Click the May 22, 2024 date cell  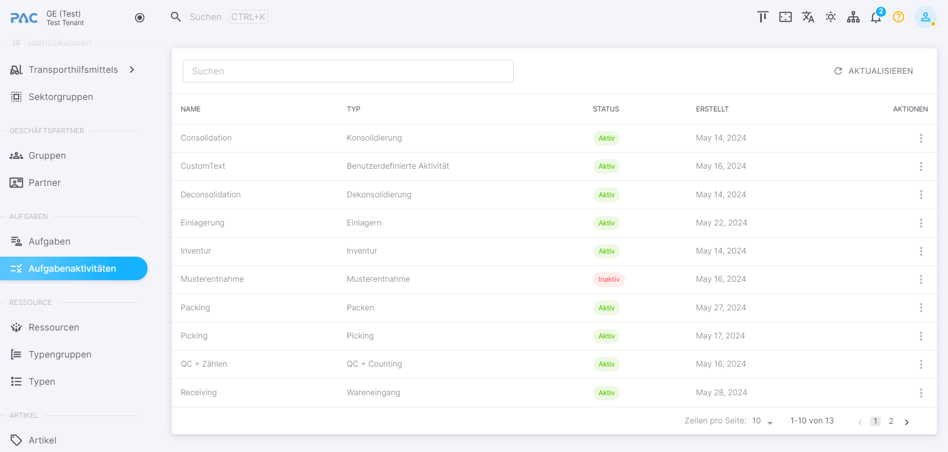(722, 223)
